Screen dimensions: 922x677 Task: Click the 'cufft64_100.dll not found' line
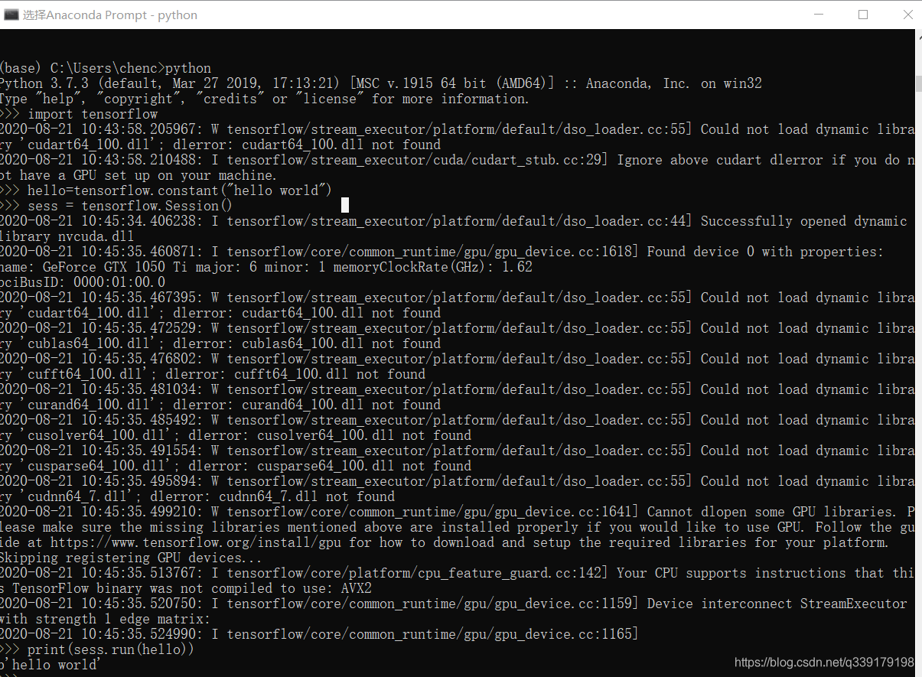point(213,374)
